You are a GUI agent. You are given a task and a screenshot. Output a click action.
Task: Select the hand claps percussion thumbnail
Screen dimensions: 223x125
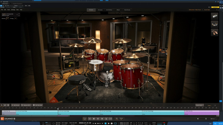(214, 33)
